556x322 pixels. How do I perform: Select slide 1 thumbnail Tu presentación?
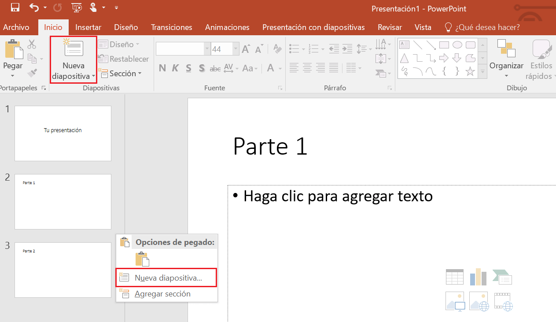tap(63, 133)
